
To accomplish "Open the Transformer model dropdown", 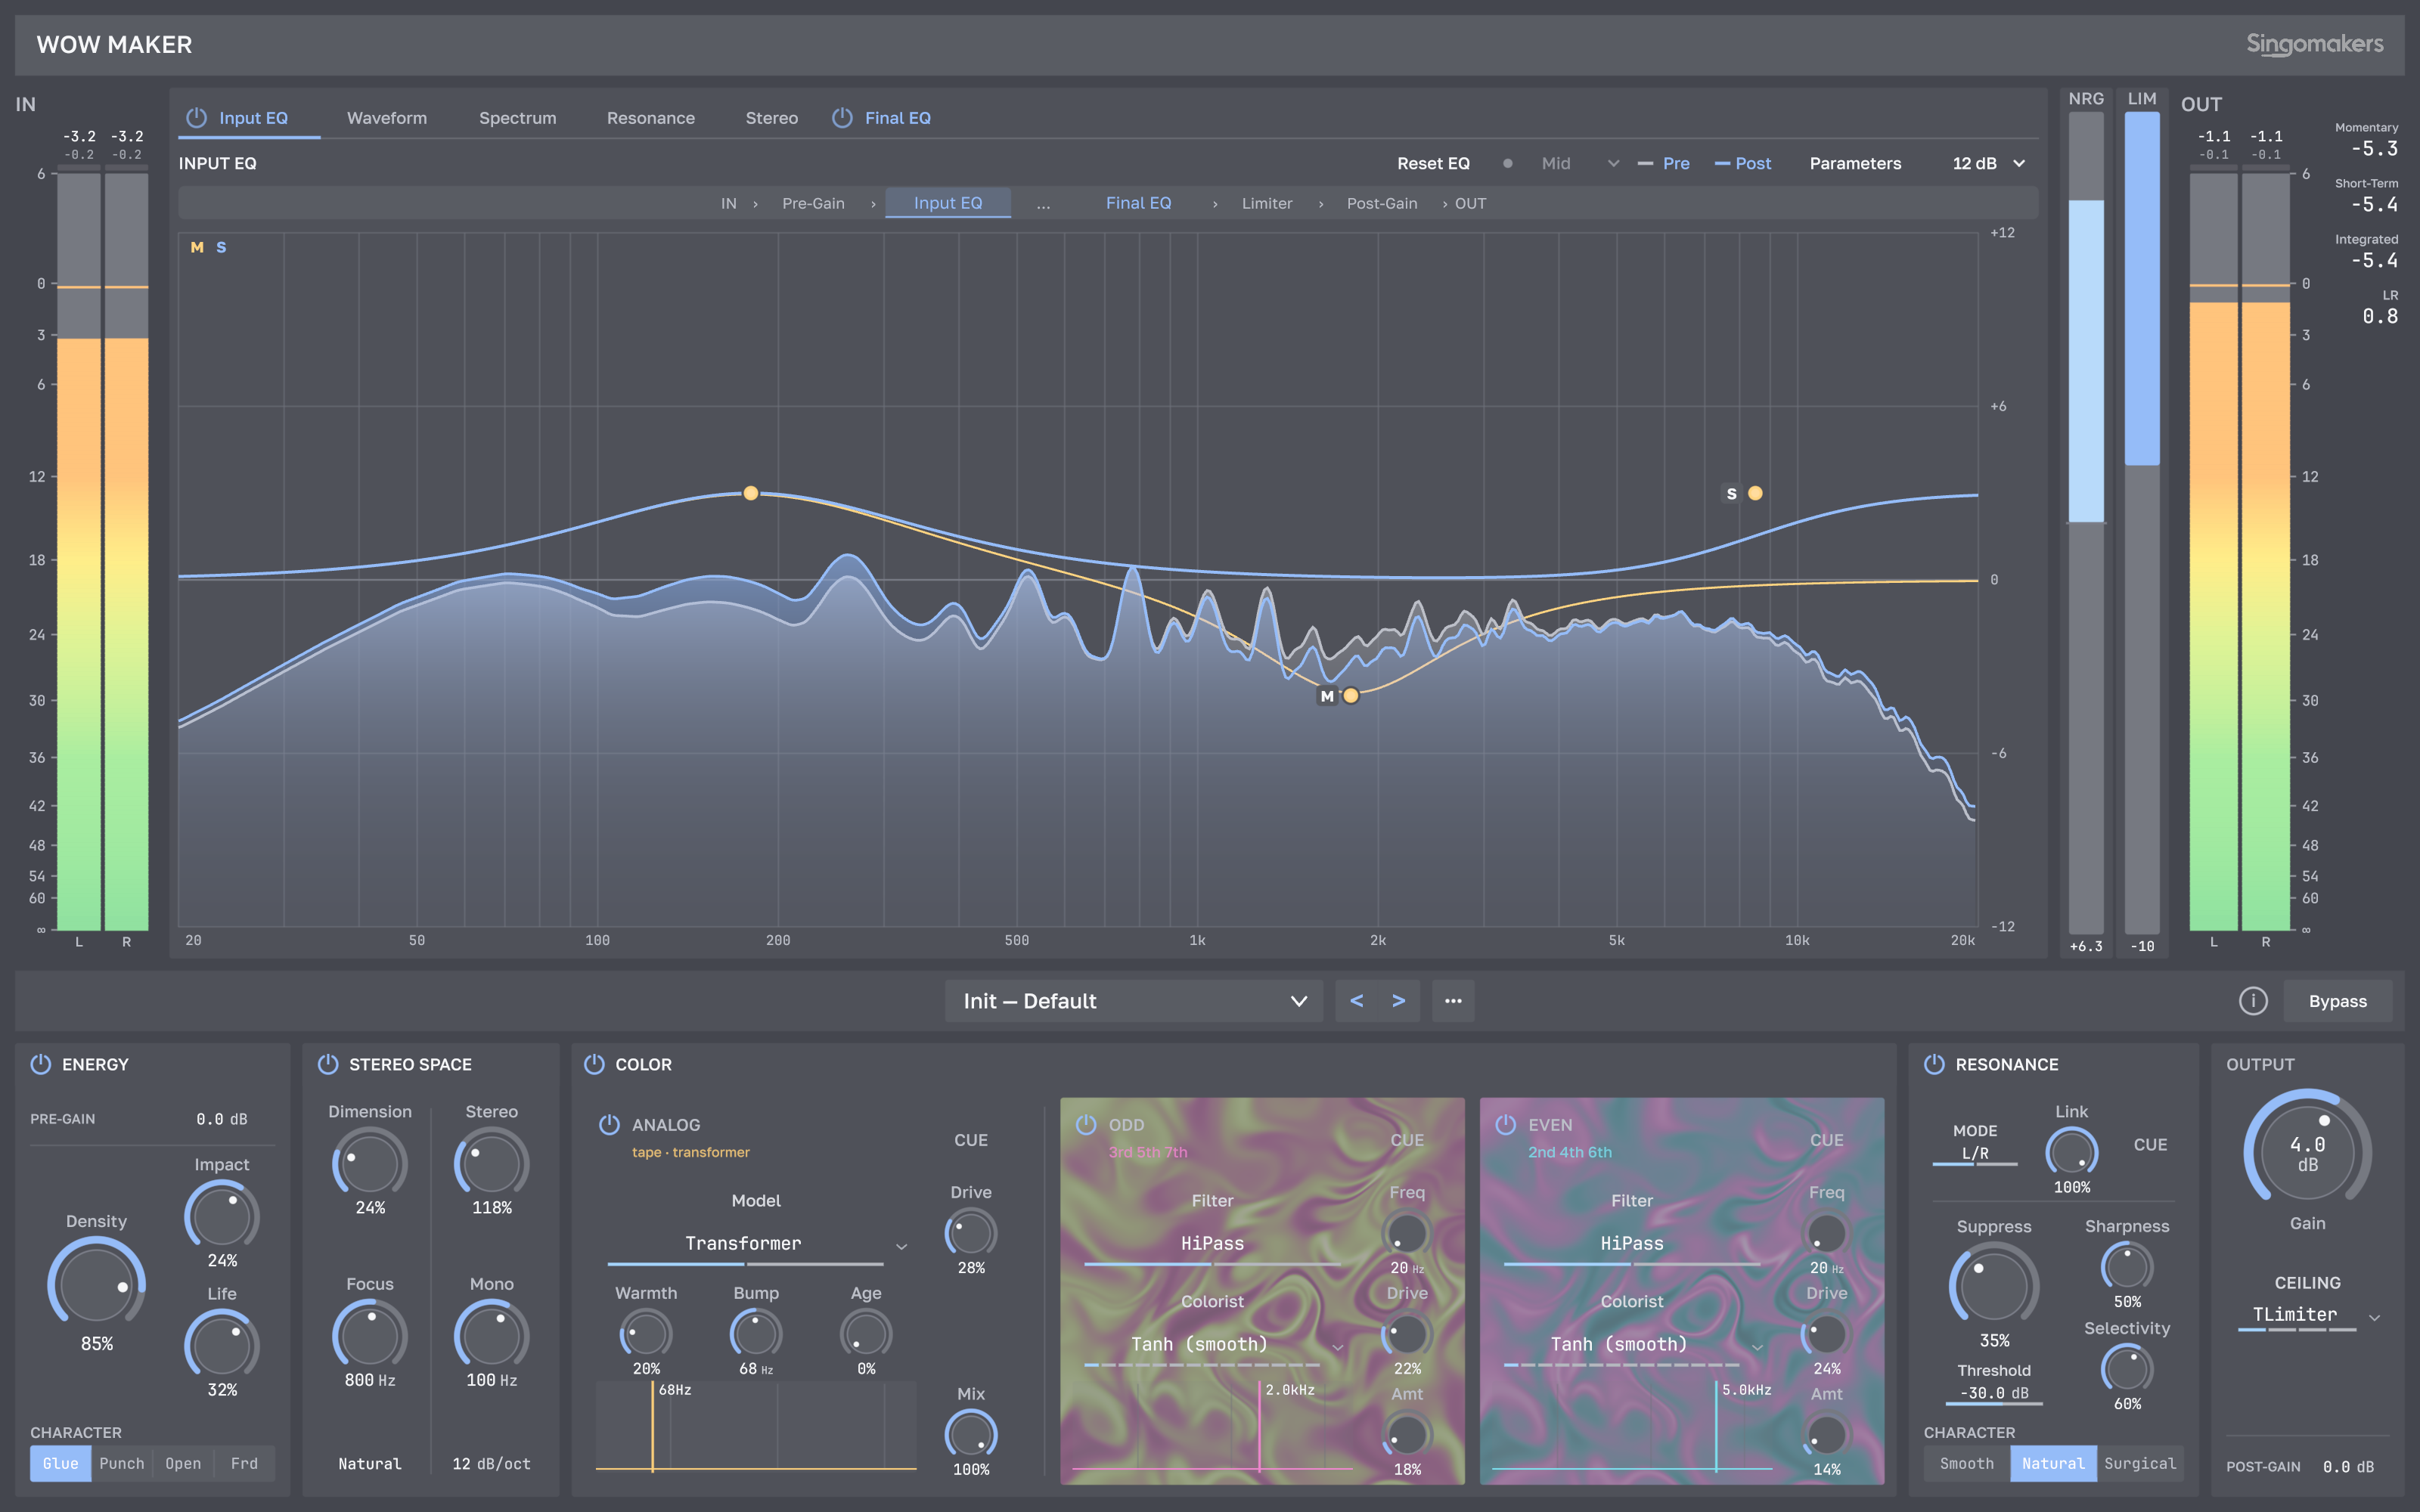I will 757,1244.
